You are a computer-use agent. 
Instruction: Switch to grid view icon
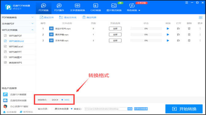(x=200, y=17)
